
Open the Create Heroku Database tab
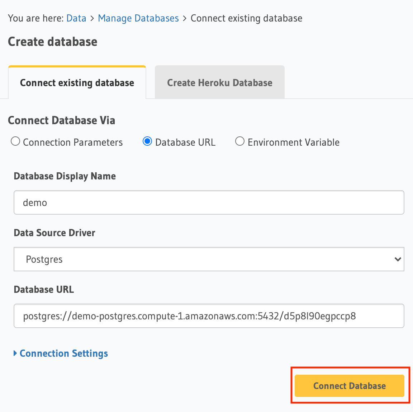219,83
